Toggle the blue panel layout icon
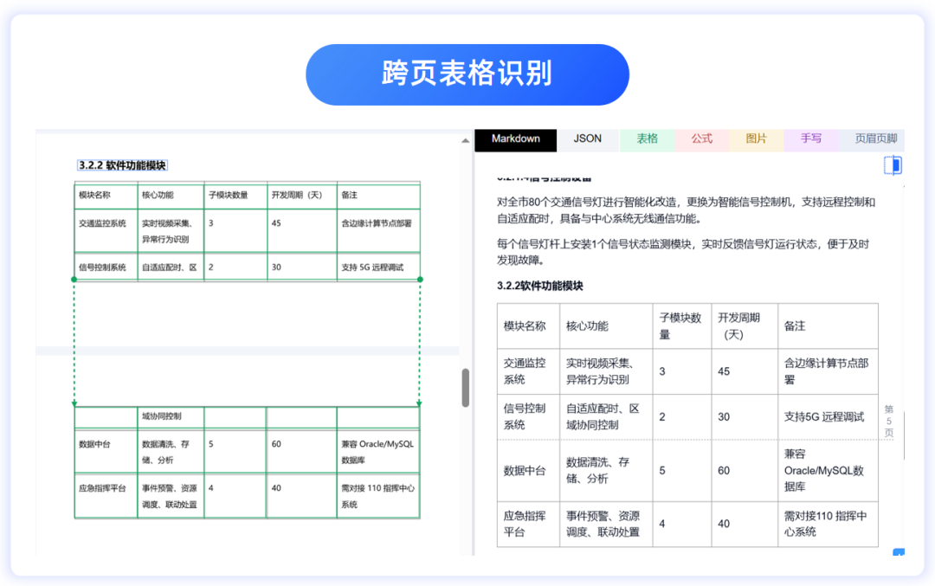Image resolution: width=935 pixels, height=586 pixels. pos(893,164)
